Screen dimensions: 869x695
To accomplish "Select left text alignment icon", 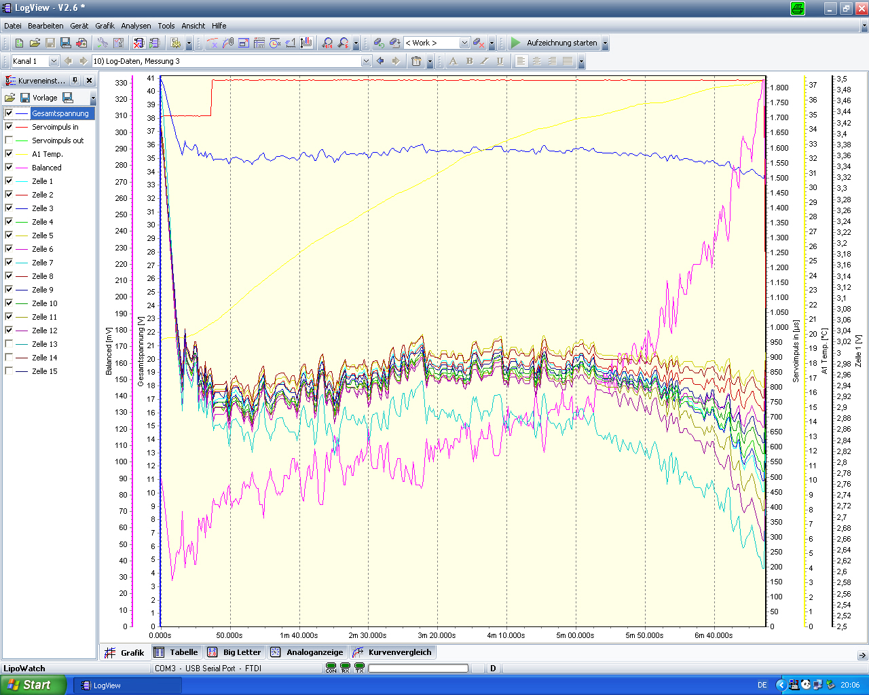I will point(521,61).
